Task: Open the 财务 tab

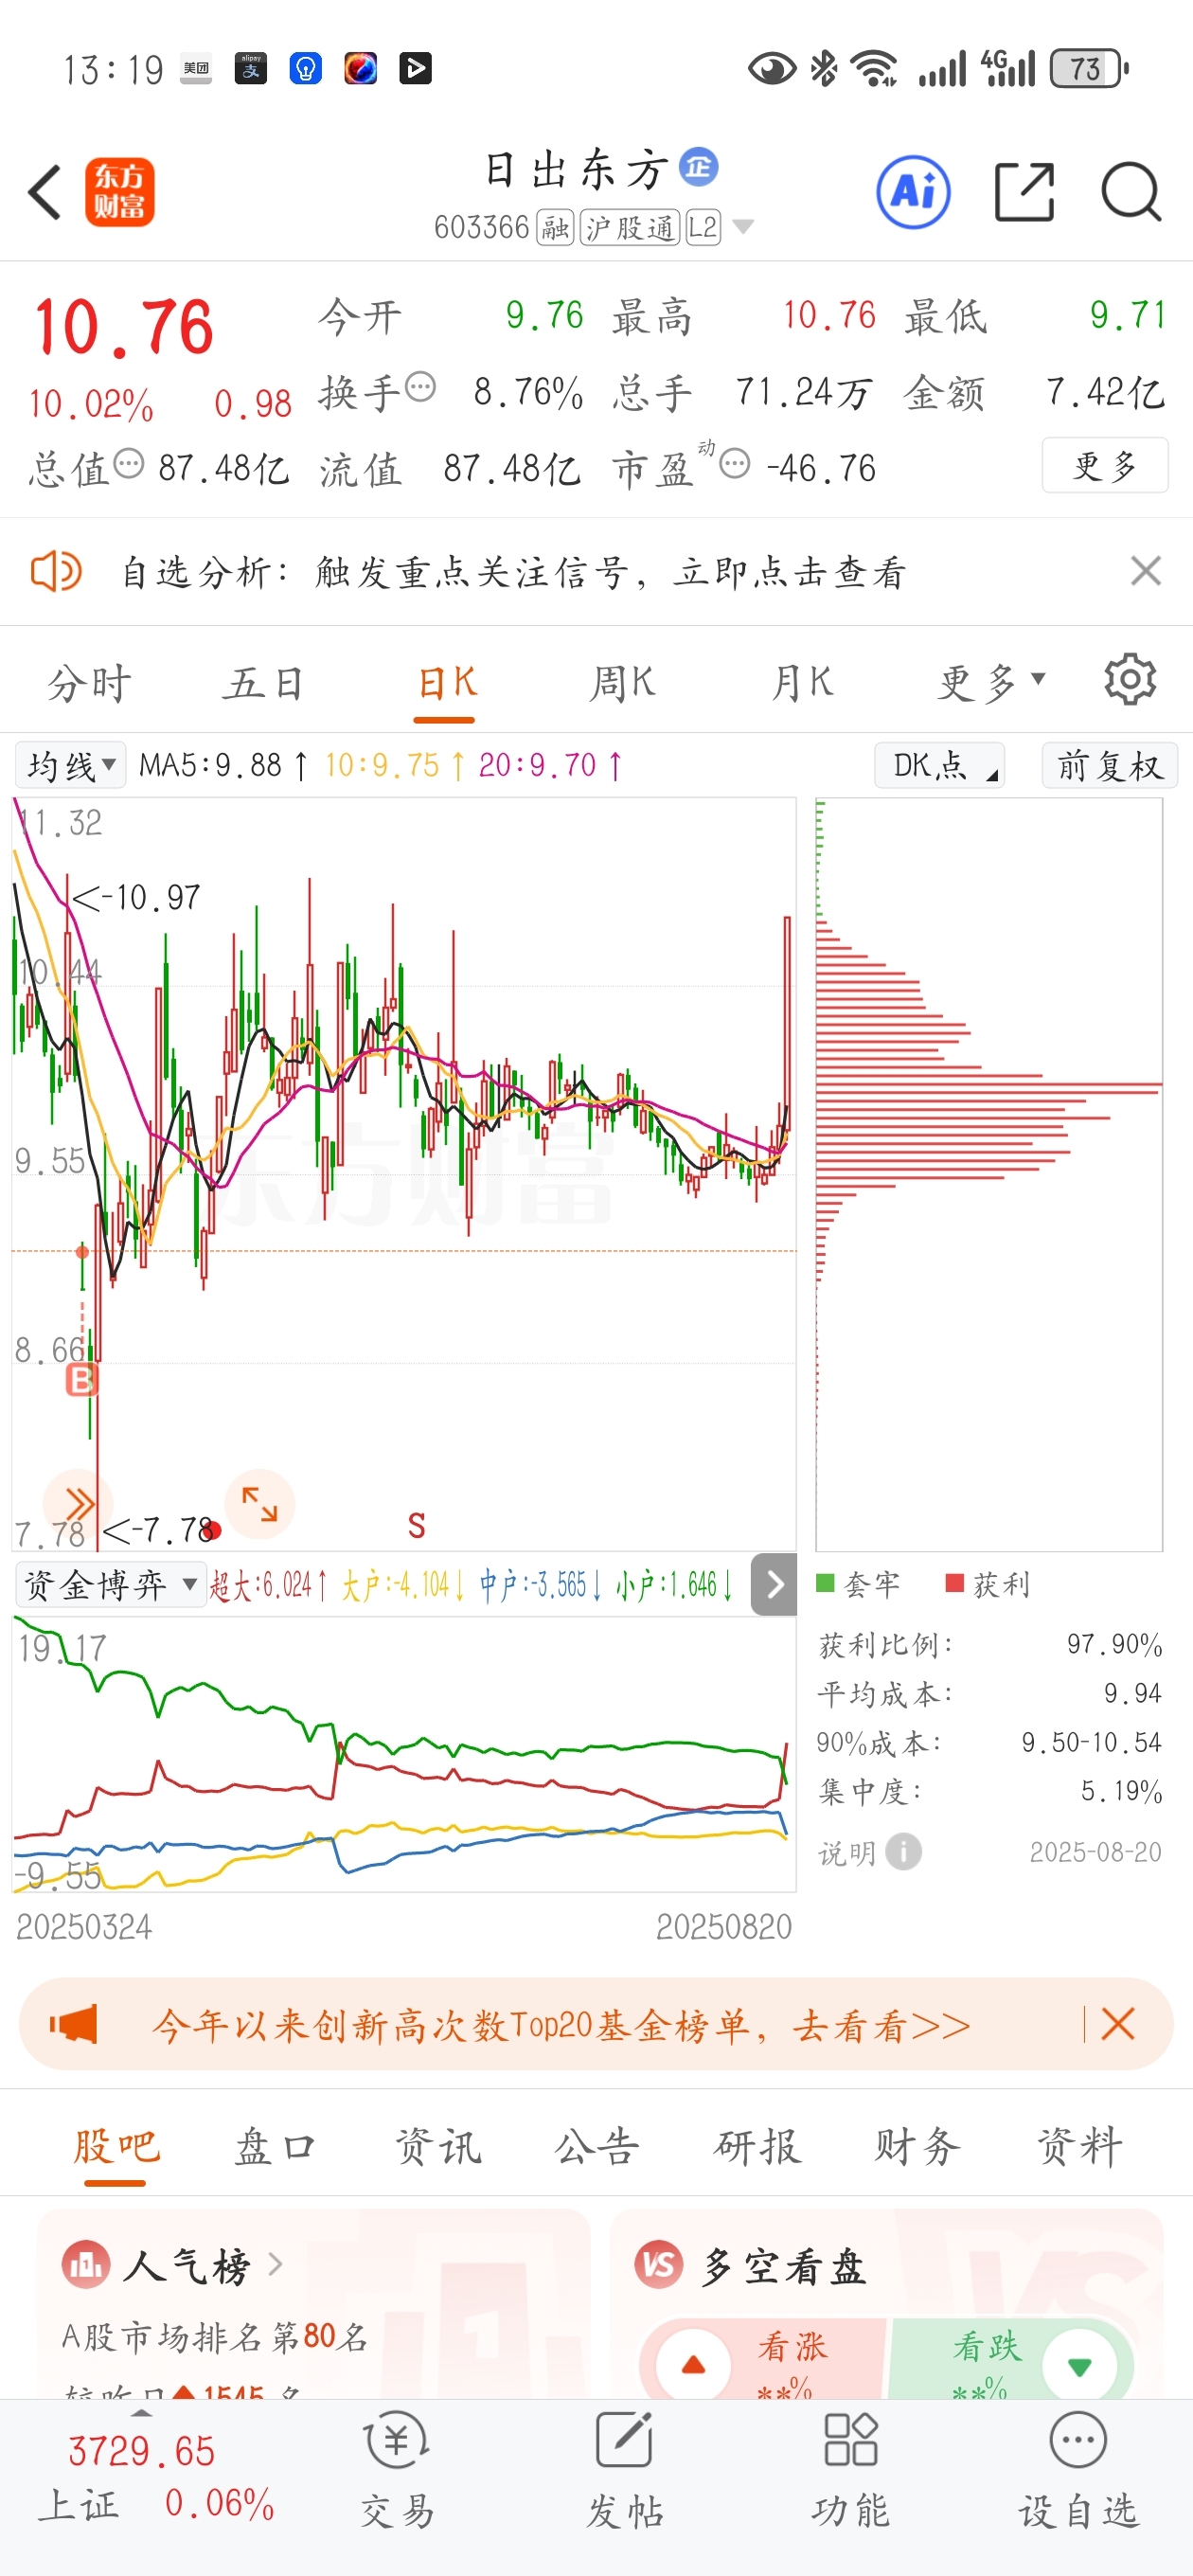Action: pos(918,2147)
